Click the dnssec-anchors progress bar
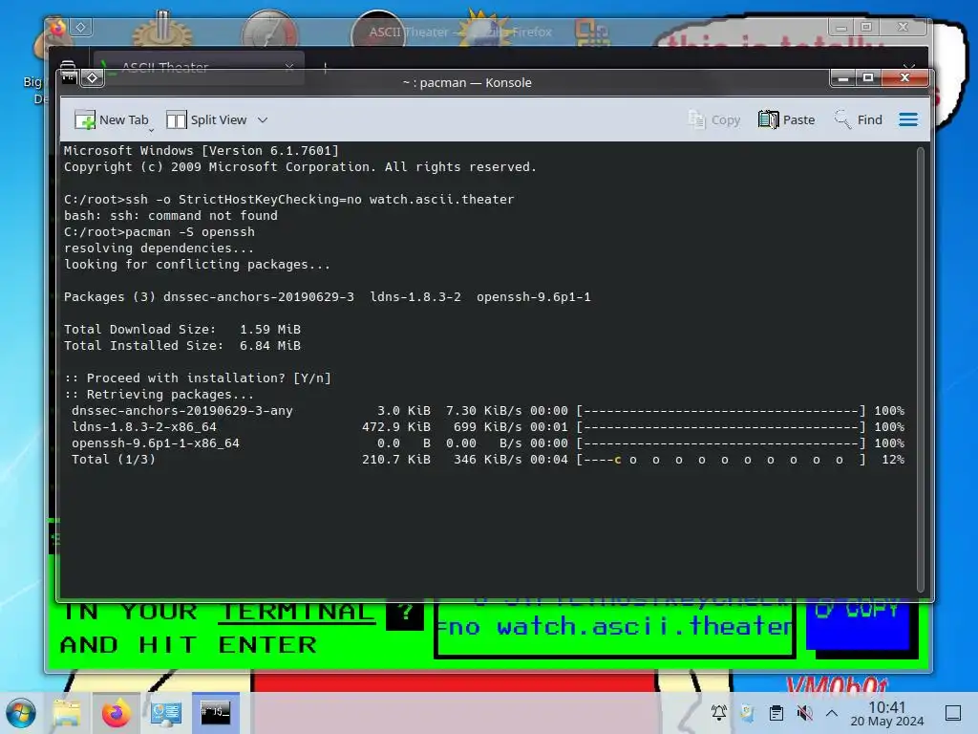978x734 pixels. [x=721, y=411]
